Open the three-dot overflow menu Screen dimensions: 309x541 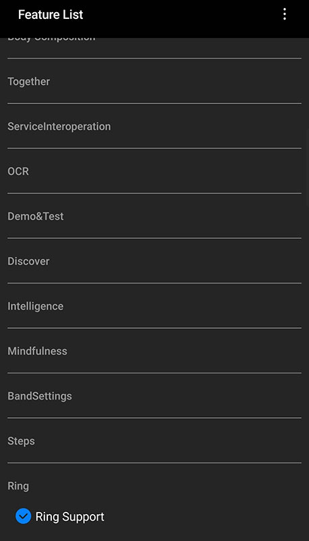pos(284,14)
